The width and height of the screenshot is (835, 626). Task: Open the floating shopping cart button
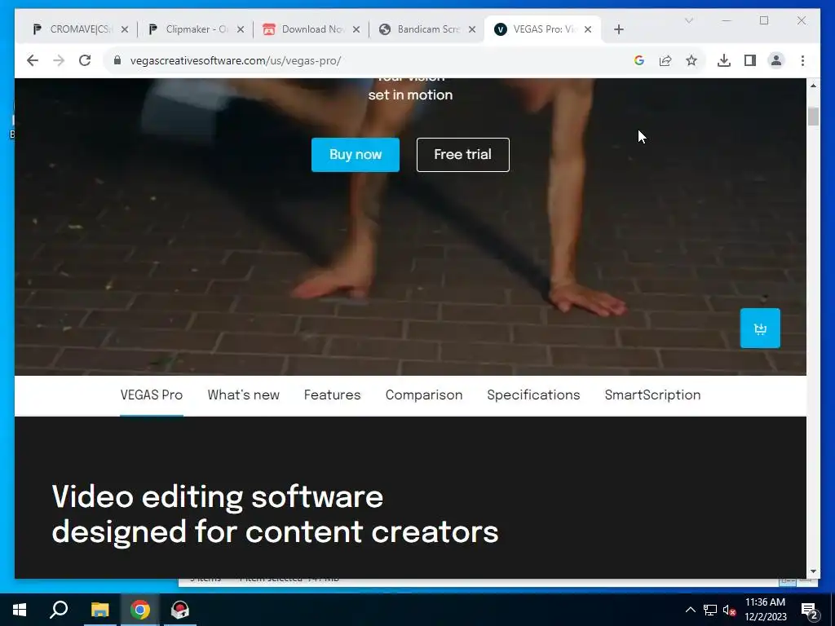(760, 328)
